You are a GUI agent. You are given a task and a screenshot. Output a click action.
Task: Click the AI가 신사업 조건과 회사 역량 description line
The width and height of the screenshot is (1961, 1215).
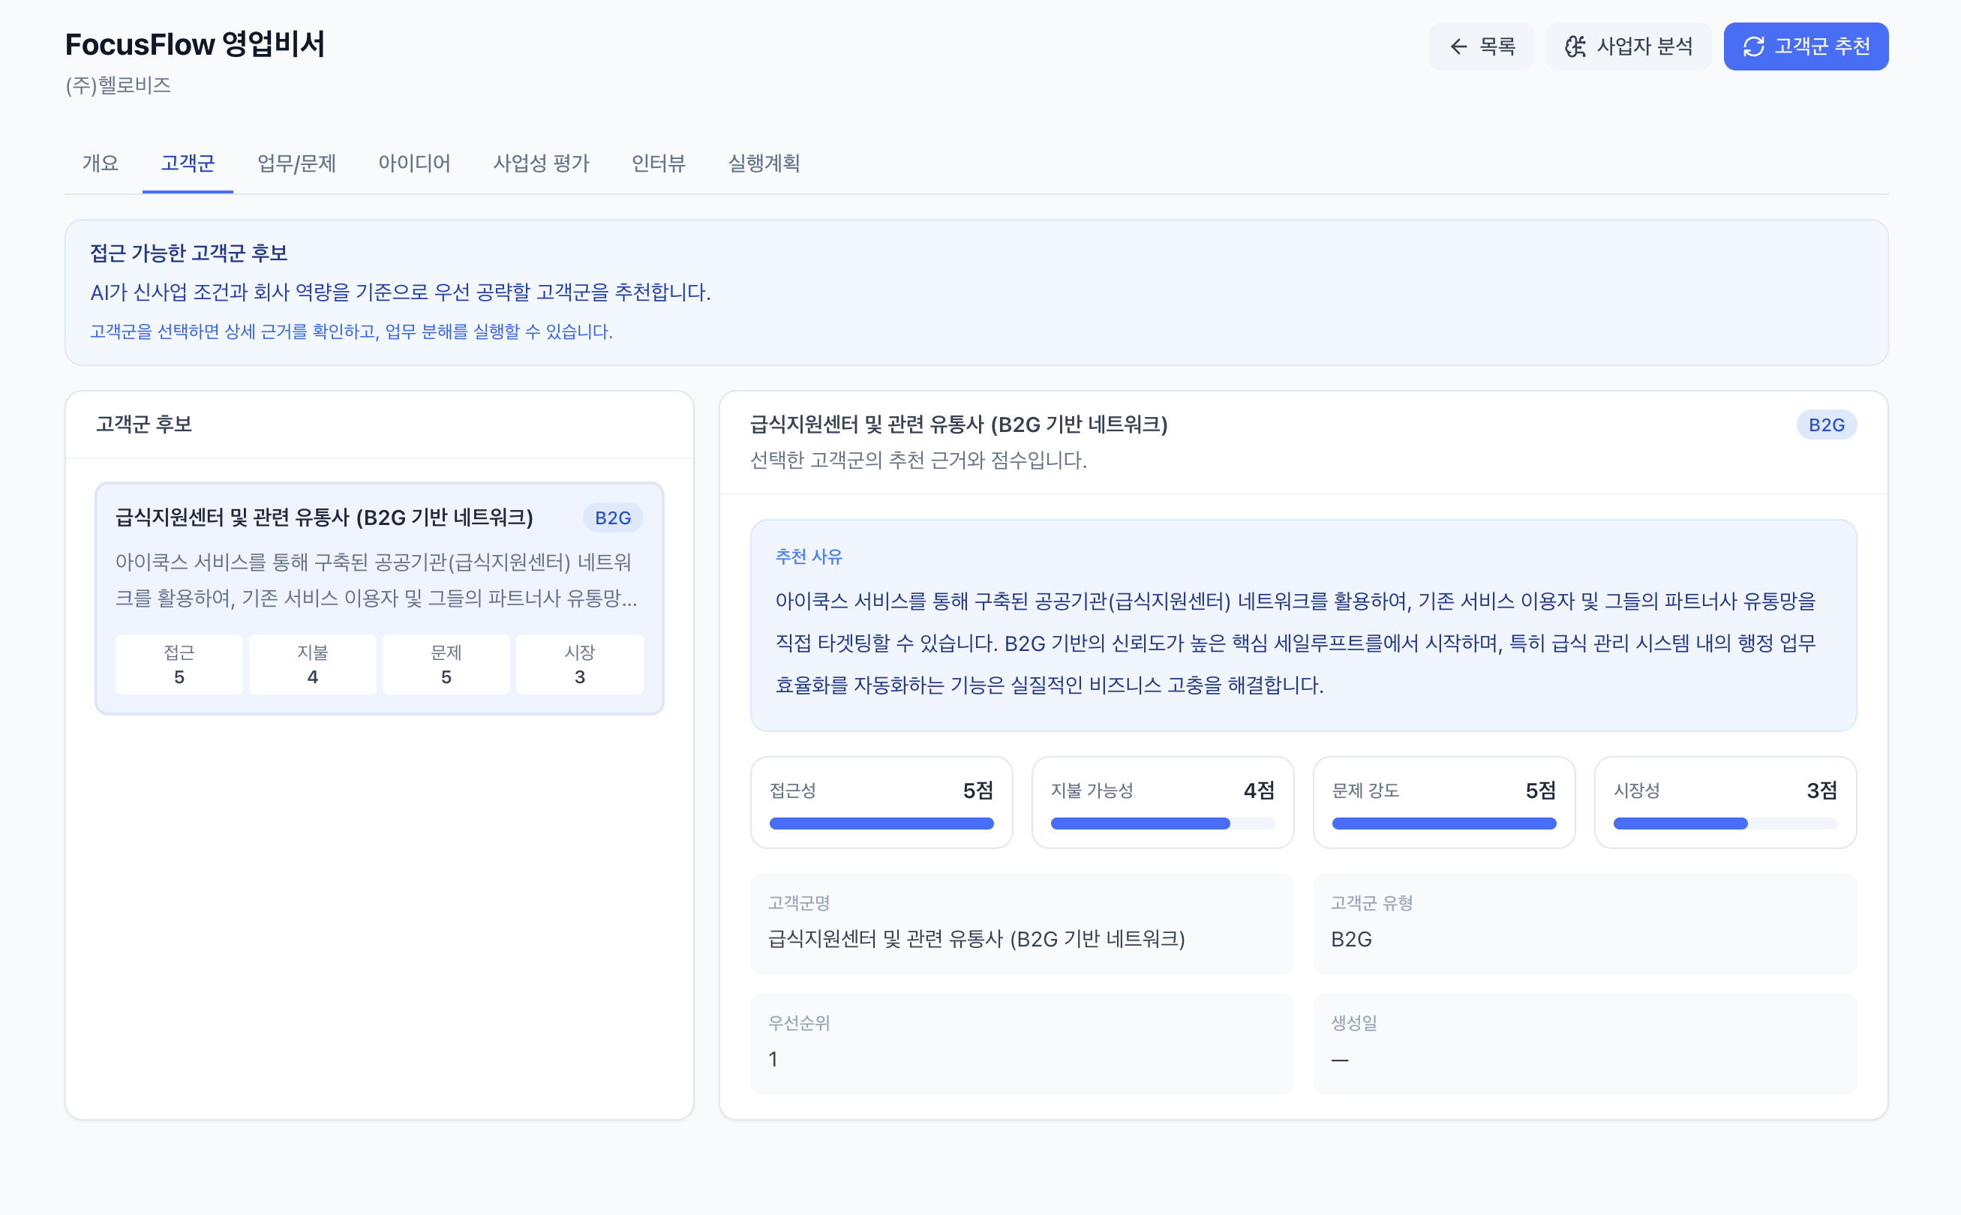tap(401, 292)
